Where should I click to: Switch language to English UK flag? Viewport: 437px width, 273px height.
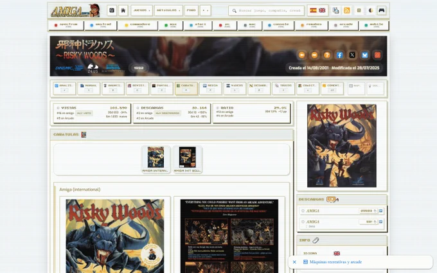[322, 10]
